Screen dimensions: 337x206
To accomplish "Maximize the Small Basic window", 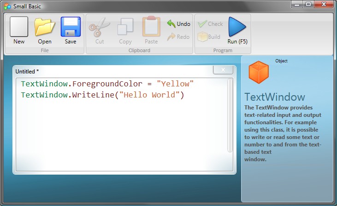I will (308, 4).
